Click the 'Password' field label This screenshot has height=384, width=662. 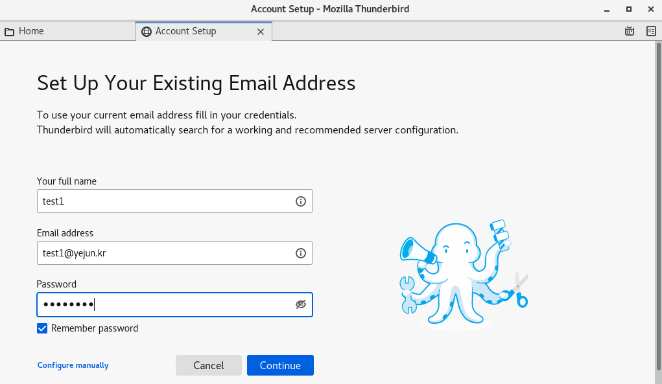coord(56,284)
